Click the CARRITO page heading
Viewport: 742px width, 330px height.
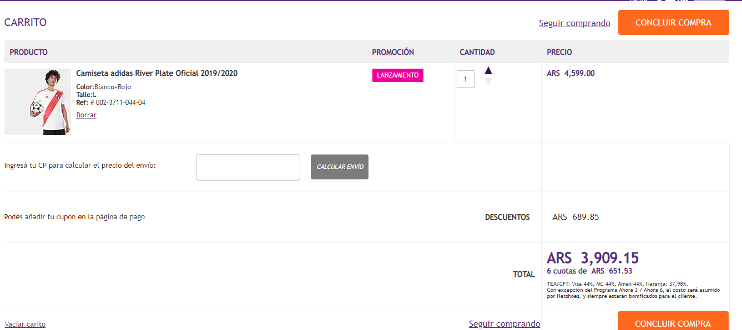tap(26, 23)
